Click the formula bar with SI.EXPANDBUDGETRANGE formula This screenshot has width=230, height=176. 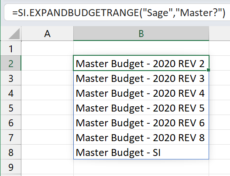pyautogui.click(x=117, y=13)
